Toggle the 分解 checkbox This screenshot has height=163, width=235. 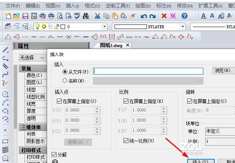[54, 154]
